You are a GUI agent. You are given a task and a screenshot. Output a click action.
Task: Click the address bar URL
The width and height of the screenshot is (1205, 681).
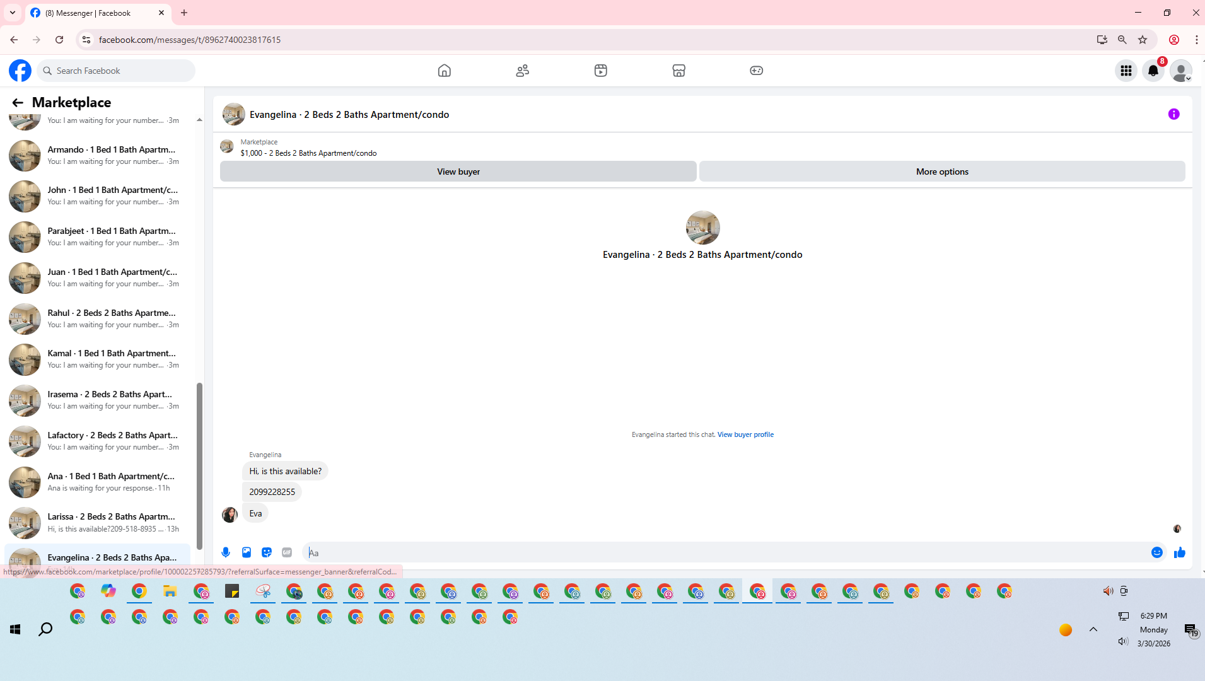click(x=190, y=40)
